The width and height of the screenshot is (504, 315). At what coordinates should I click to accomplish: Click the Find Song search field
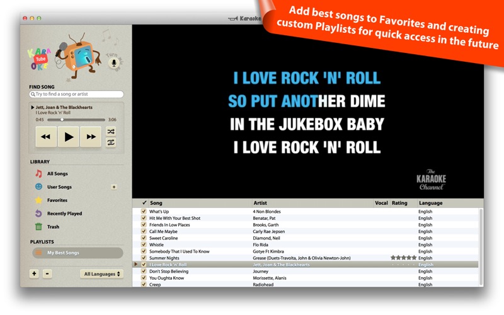(x=76, y=94)
